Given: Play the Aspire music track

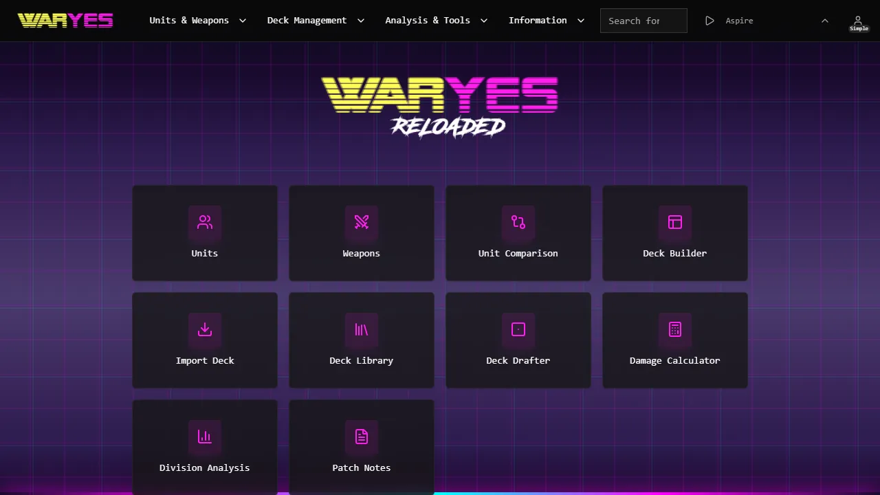Looking at the screenshot, I should click(710, 21).
